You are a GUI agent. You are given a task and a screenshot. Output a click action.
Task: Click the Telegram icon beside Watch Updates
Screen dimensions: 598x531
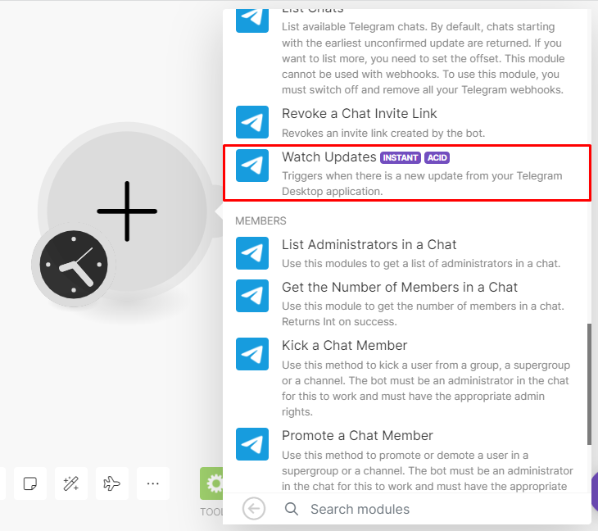point(252,166)
